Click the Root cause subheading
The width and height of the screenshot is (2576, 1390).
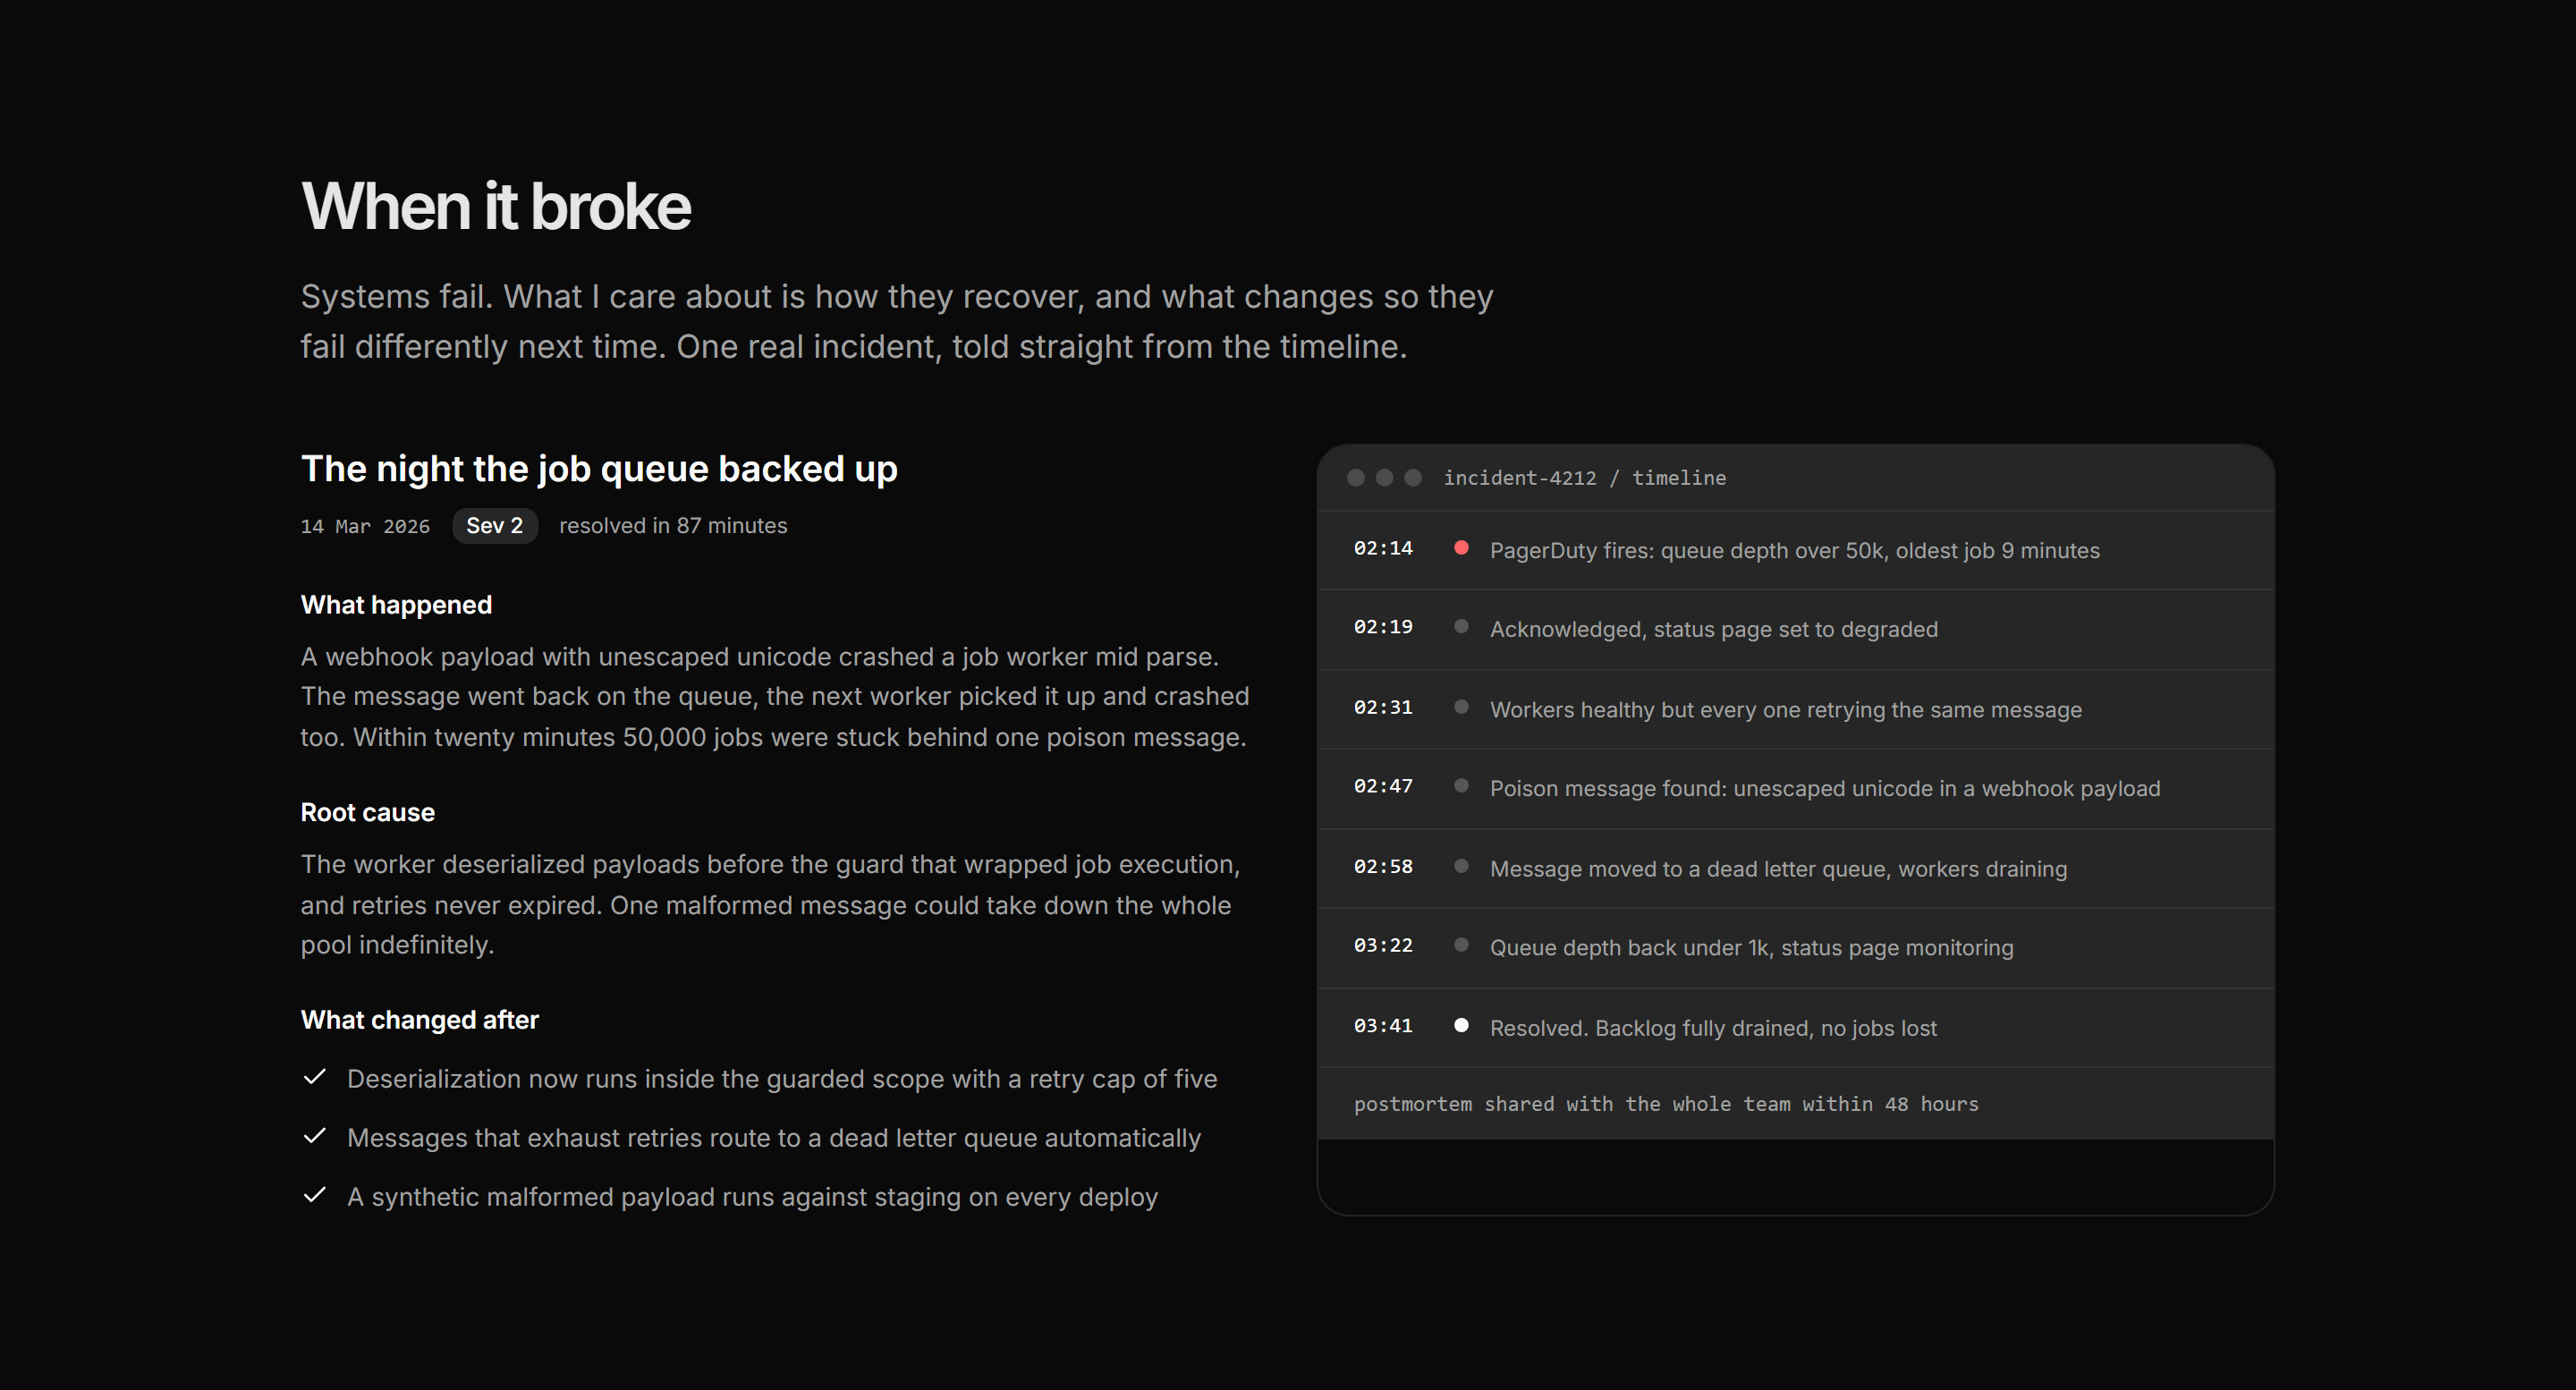(368, 813)
